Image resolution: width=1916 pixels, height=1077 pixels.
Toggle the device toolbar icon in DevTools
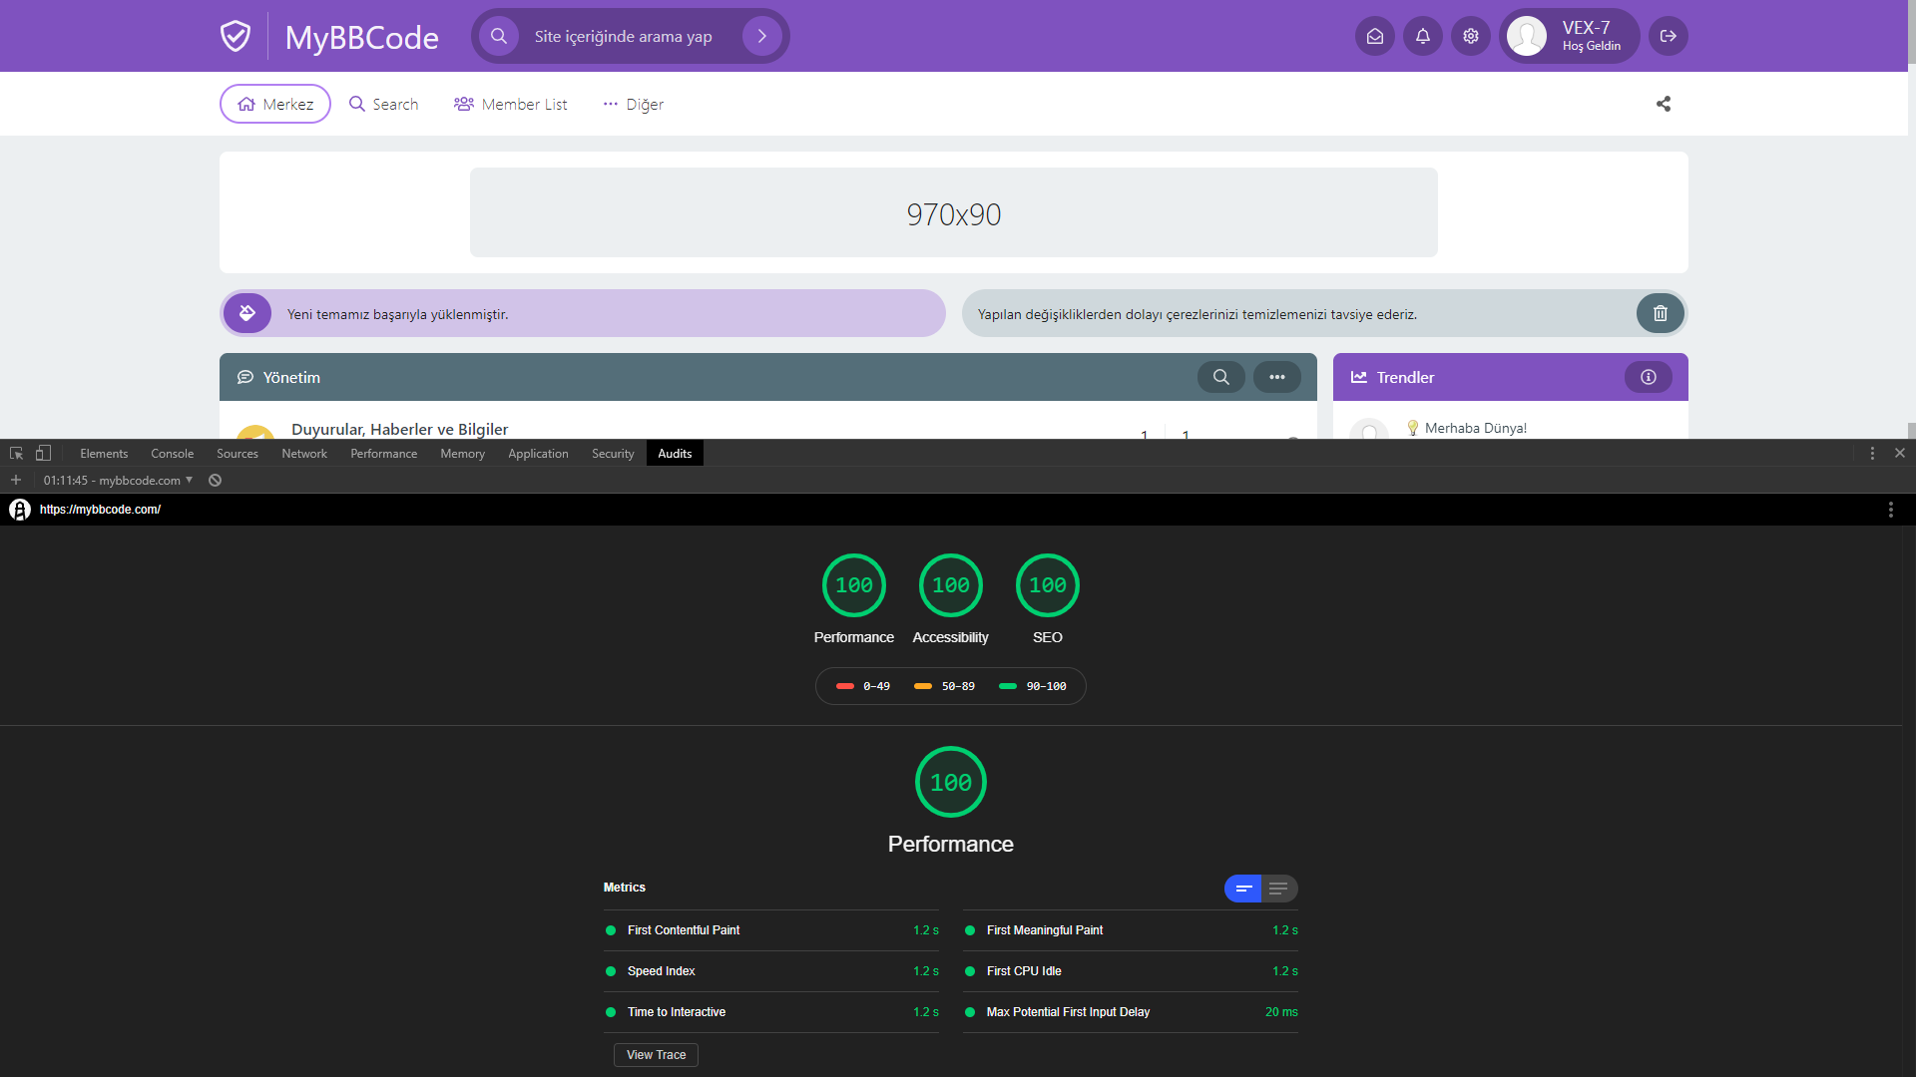[43, 453]
